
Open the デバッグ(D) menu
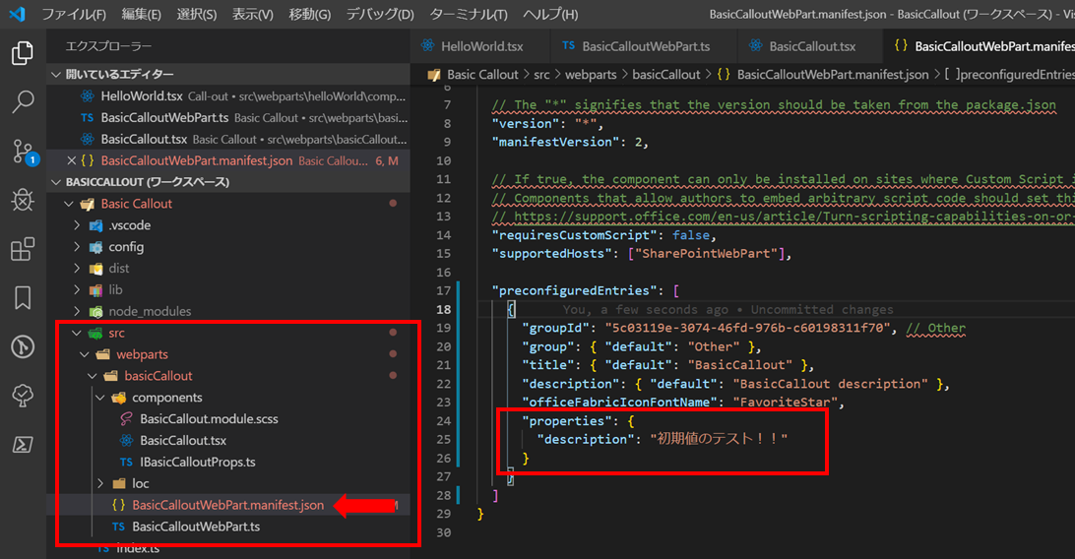380,14
